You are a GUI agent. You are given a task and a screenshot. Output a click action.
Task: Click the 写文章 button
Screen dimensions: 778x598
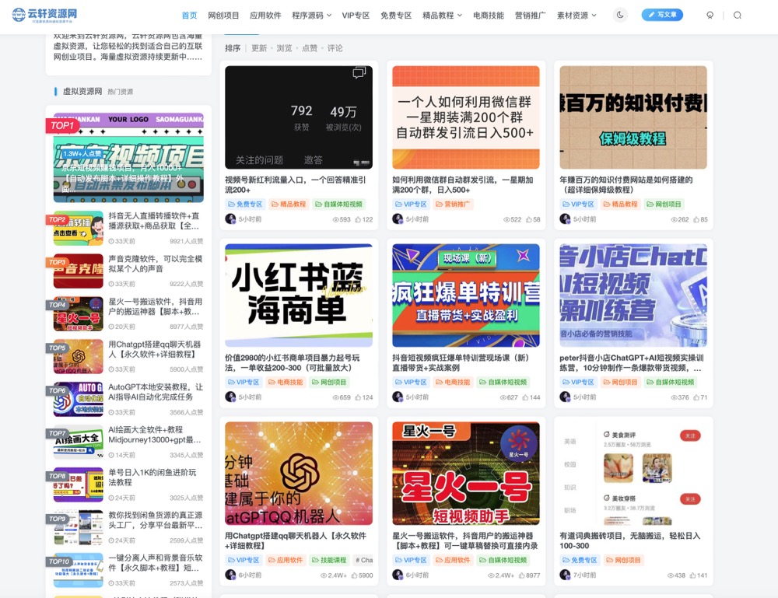(x=662, y=15)
